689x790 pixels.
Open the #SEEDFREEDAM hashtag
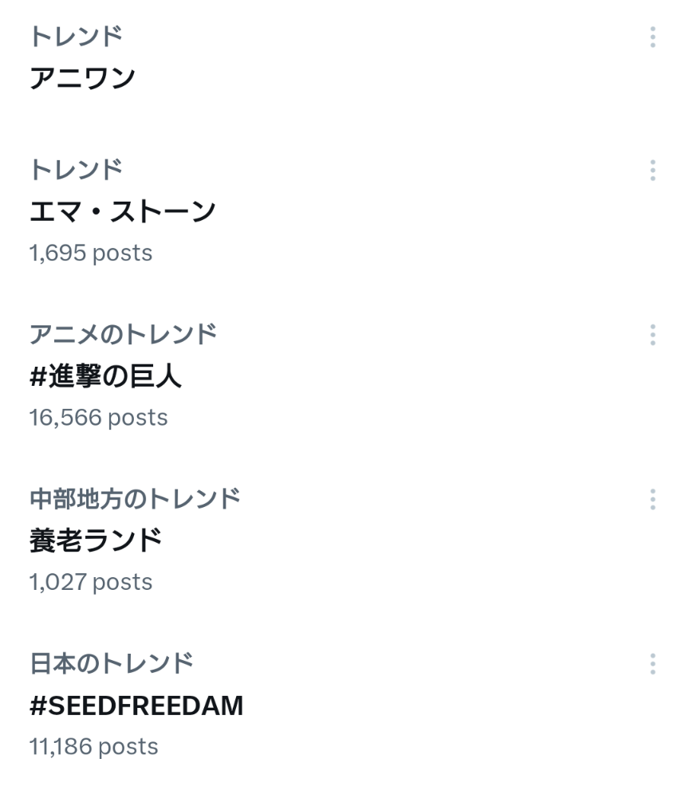(136, 705)
